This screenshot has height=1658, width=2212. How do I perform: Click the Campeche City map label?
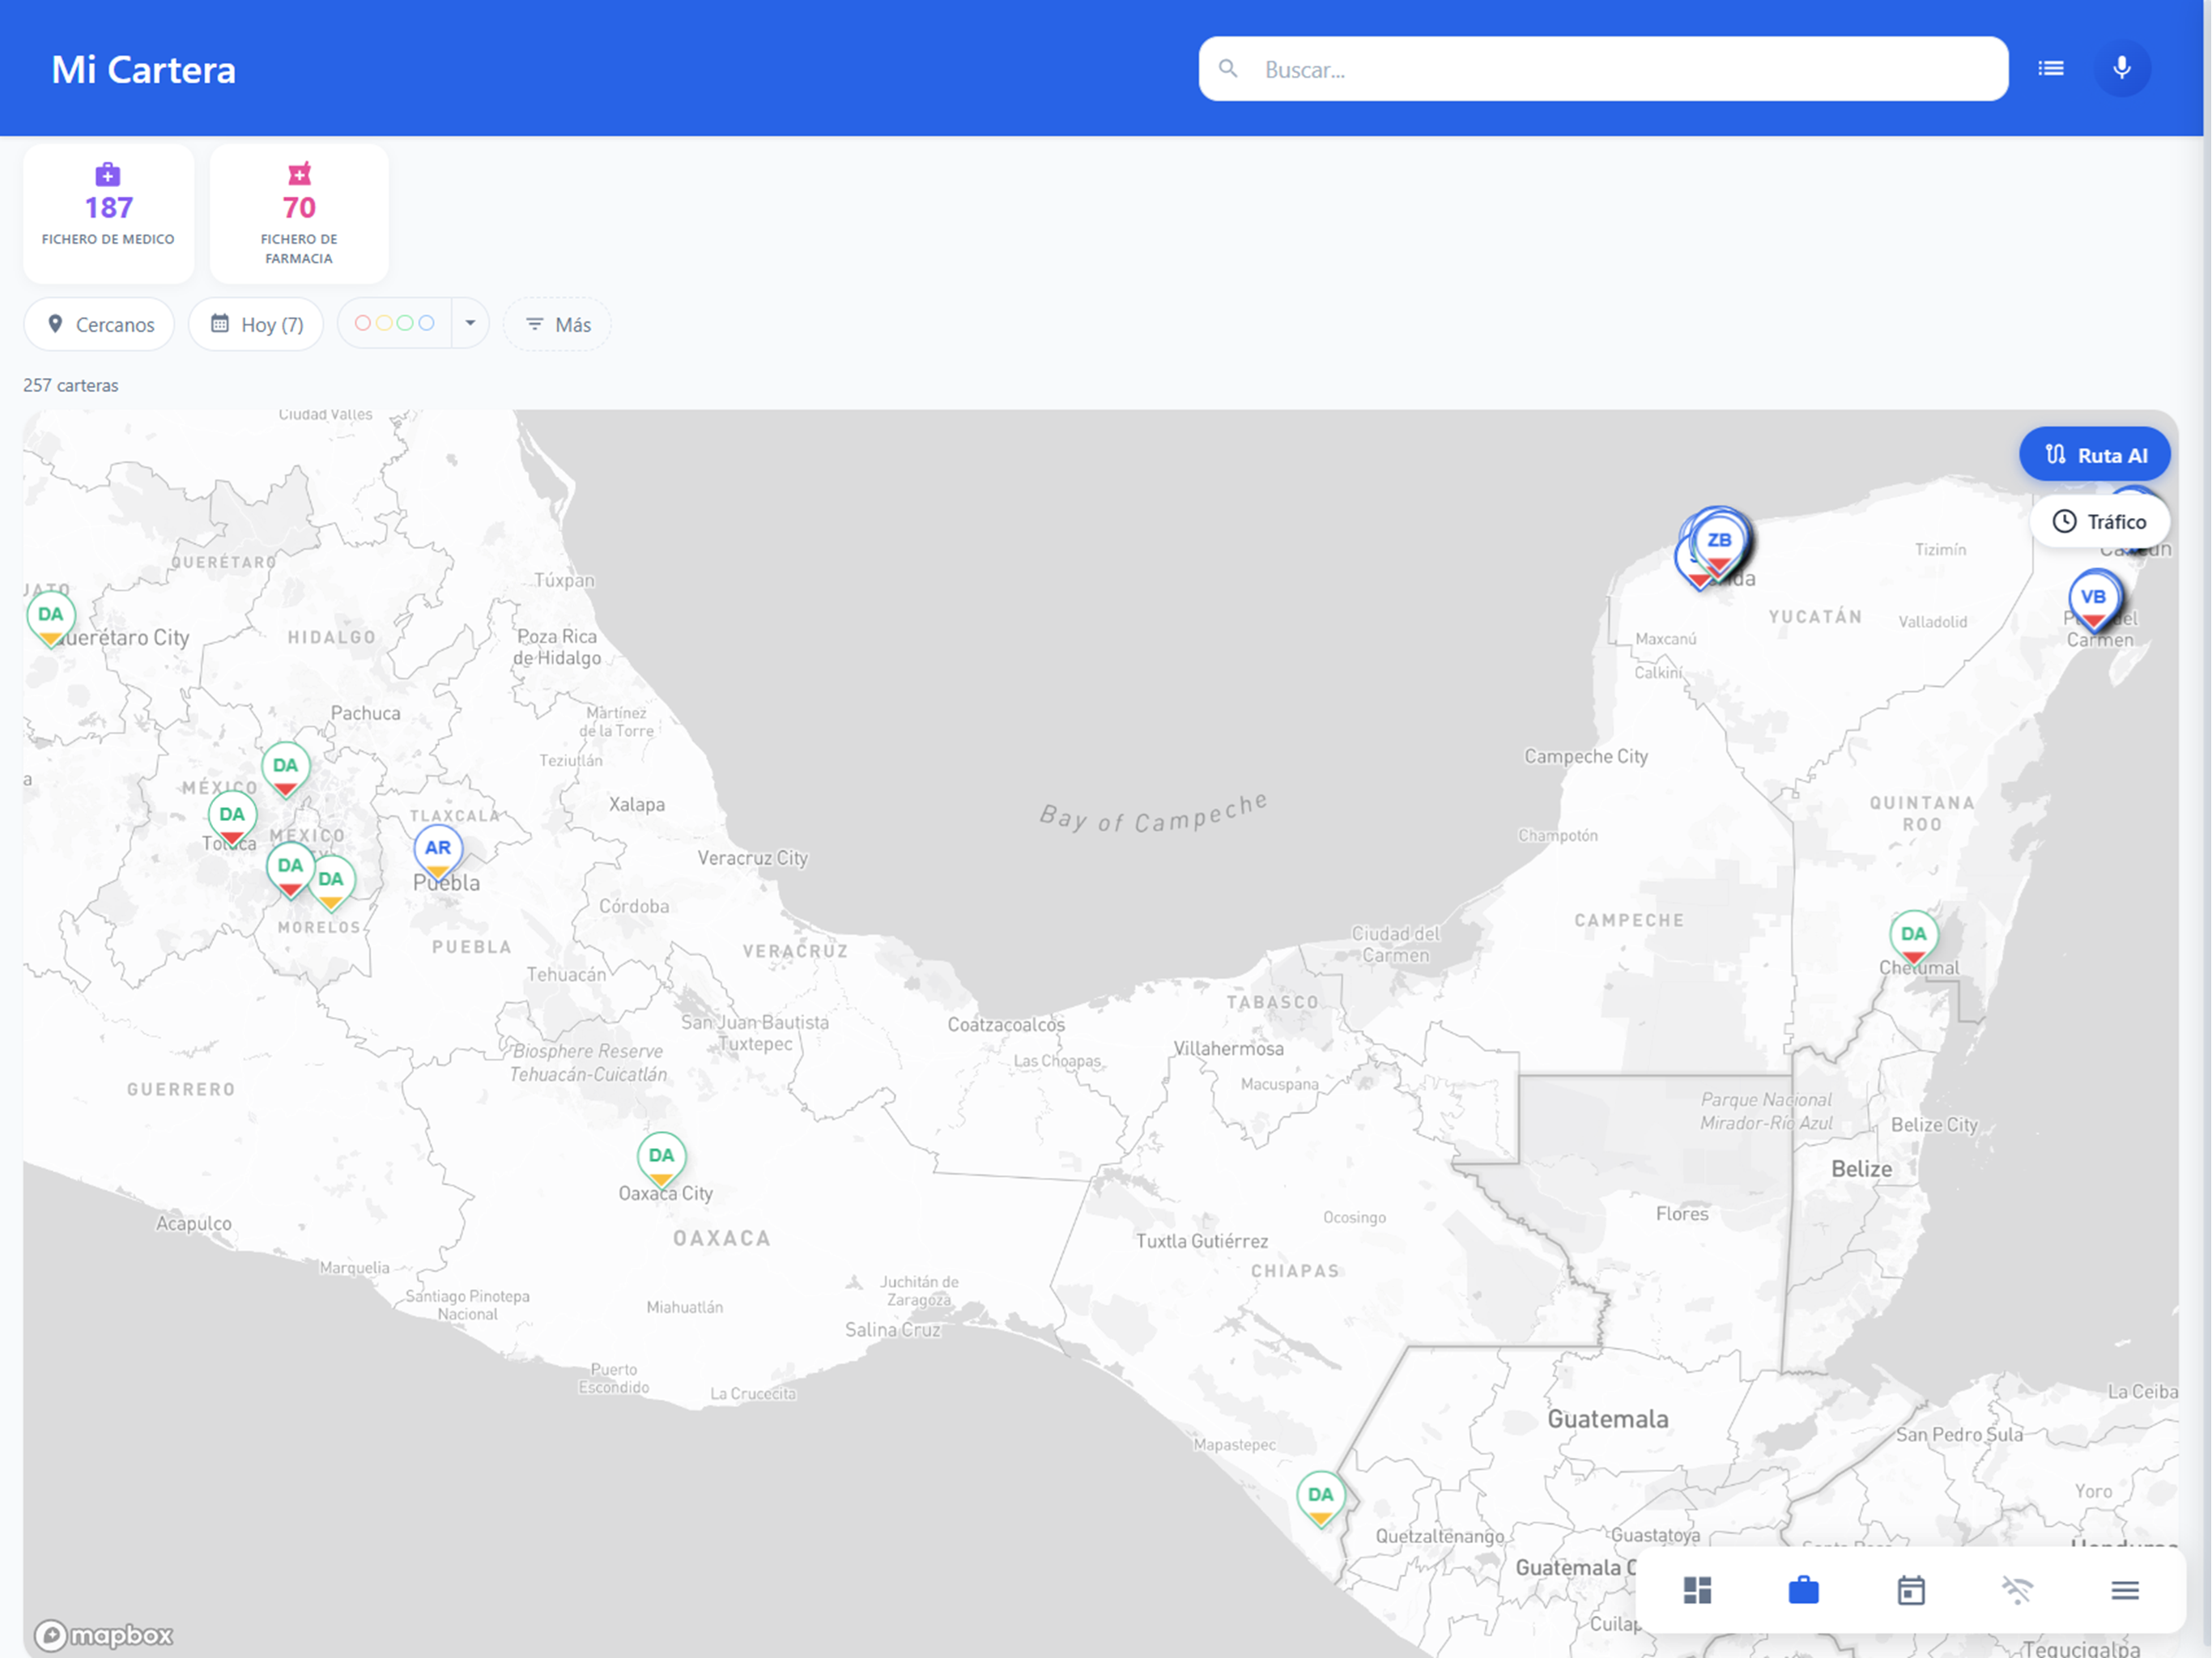click(1585, 756)
